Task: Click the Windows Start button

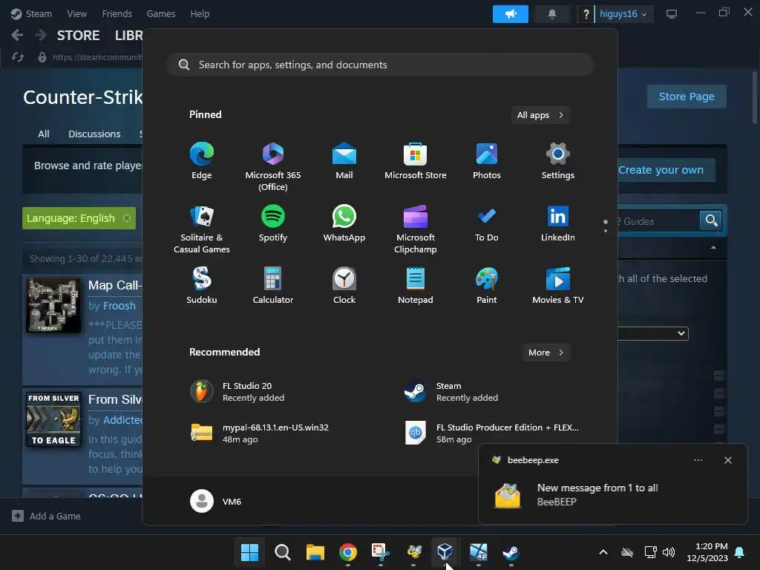Action: point(249,552)
